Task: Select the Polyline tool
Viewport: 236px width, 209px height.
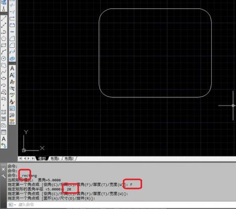Action: pyautogui.click(x=4, y=32)
